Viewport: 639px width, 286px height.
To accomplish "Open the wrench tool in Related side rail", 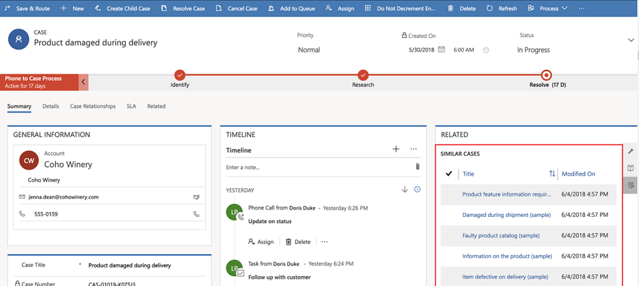I will (631, 151).
